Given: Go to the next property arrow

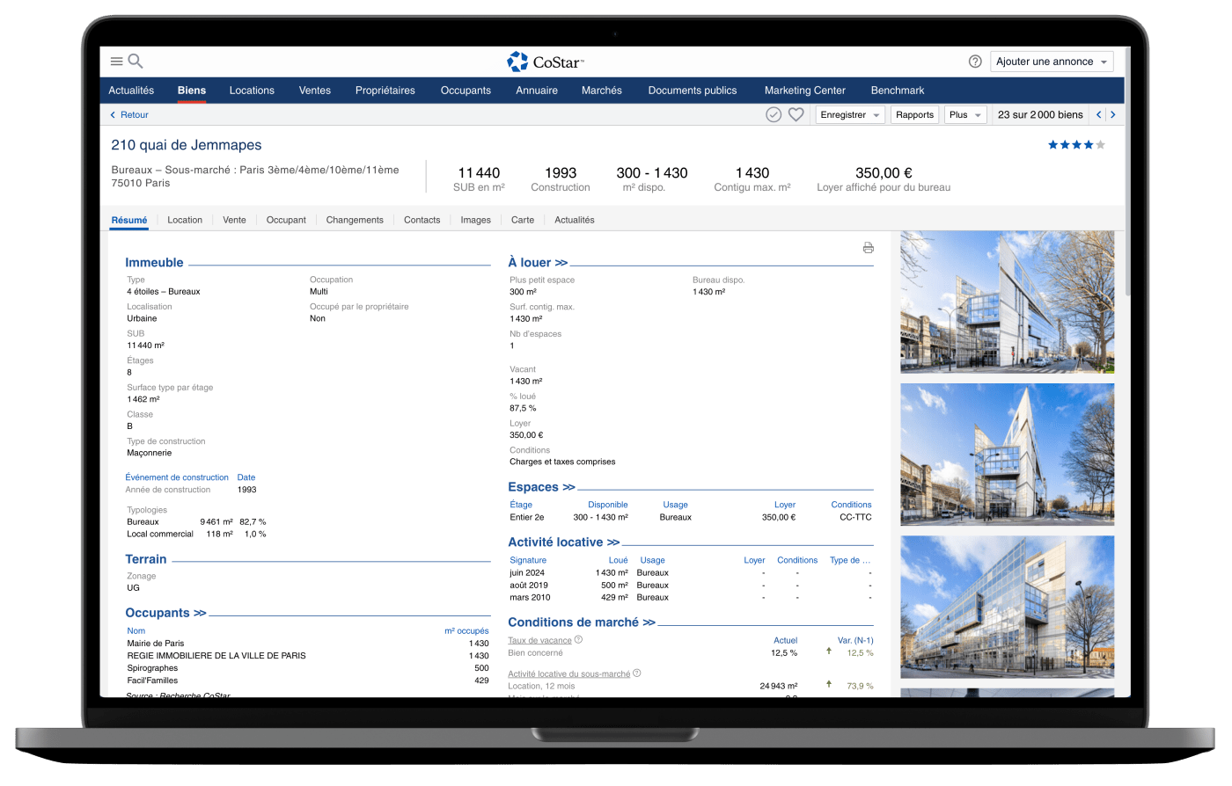Looking at the screenshot, I should pyautogui.click(x=1113, y=115).
